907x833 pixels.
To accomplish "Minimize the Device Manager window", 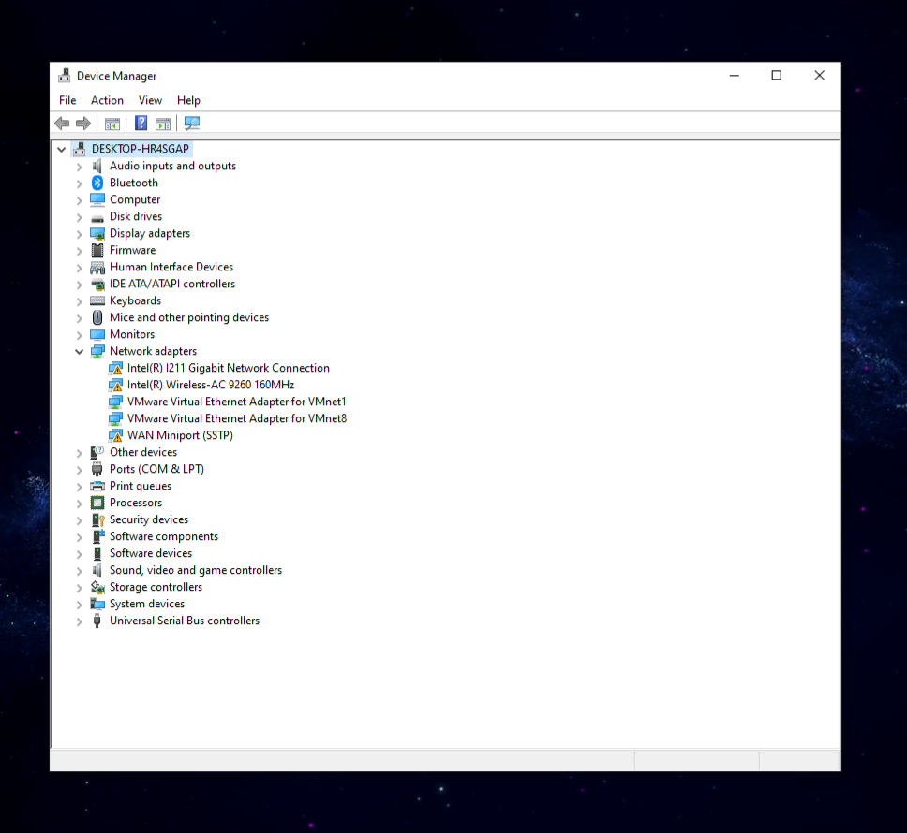I will click(x=734, y=76).
